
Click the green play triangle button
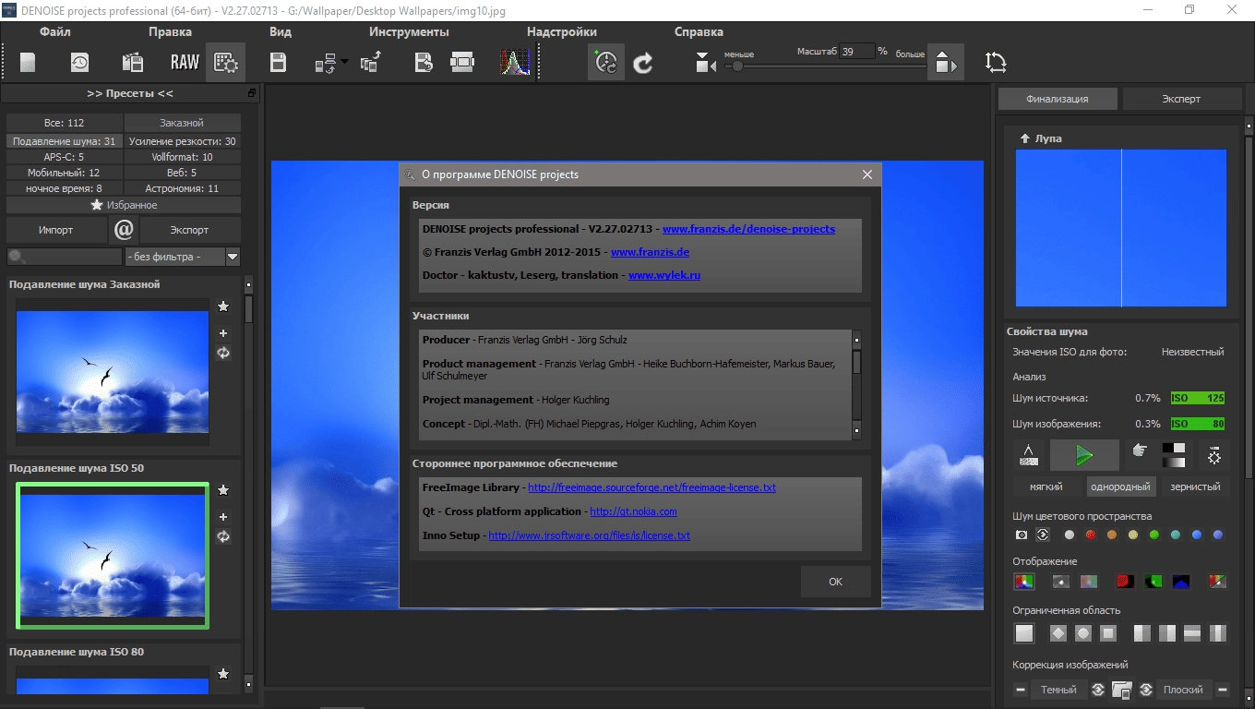(x=1084, y=454)
